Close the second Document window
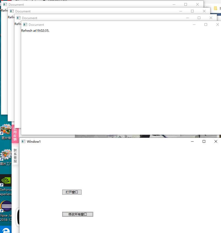The width and height of the screenshot is (221, 233). [x=211, y=18]
